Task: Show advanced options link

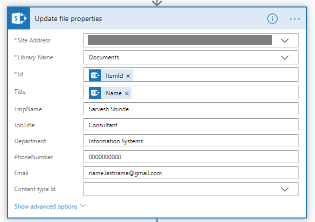Action: tap(45, 206)
